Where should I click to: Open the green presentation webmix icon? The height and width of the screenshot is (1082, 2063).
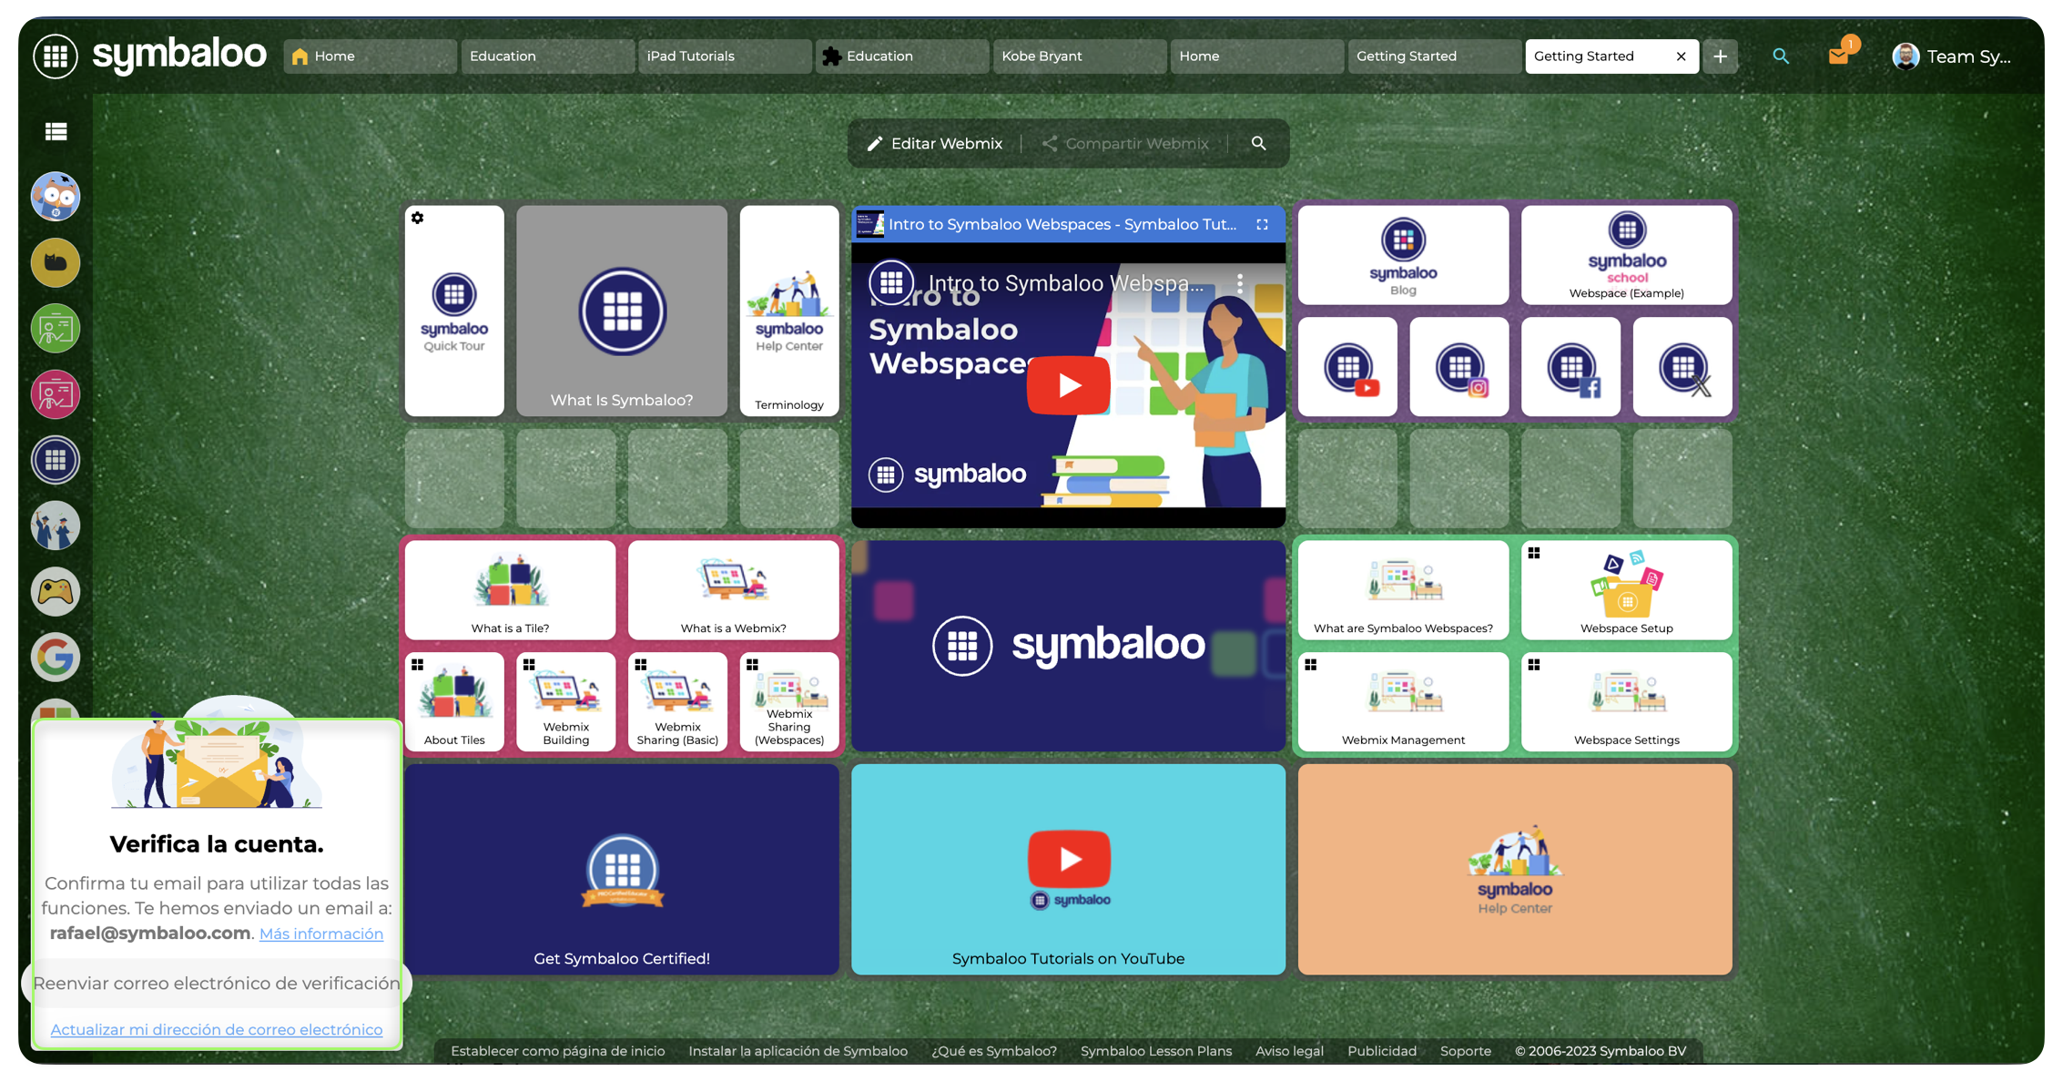[x=56, y=328]
